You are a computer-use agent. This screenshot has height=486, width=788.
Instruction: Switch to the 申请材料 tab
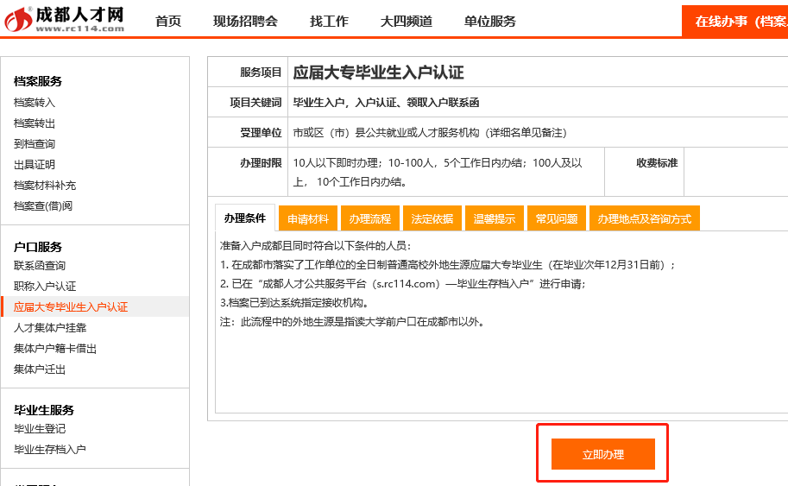point(308,219)
